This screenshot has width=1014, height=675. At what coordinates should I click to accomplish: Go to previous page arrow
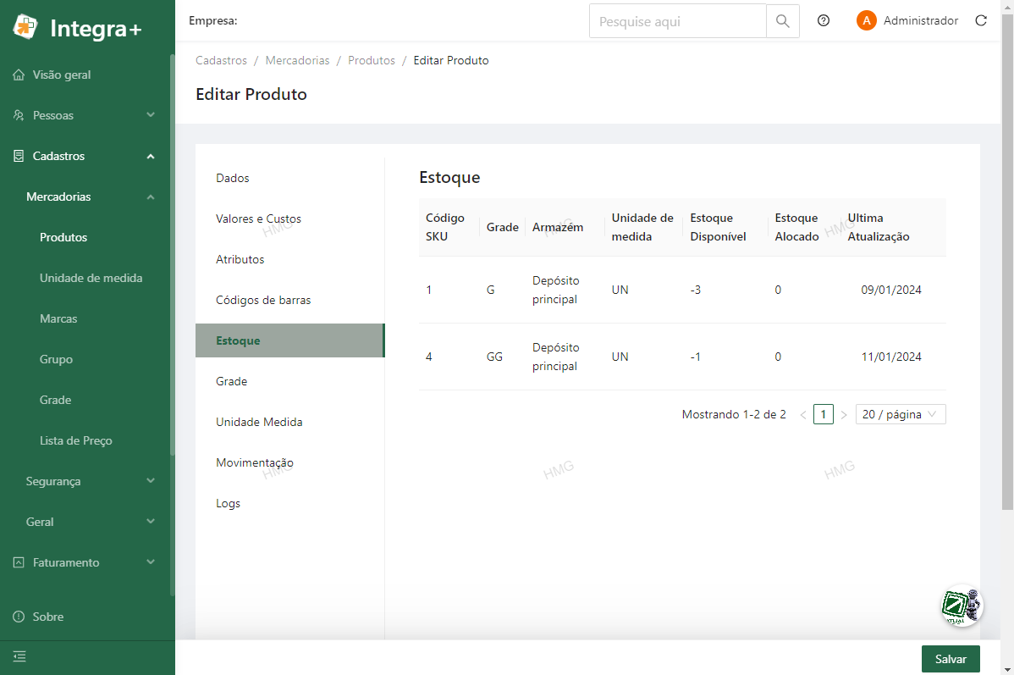[803, 415]
